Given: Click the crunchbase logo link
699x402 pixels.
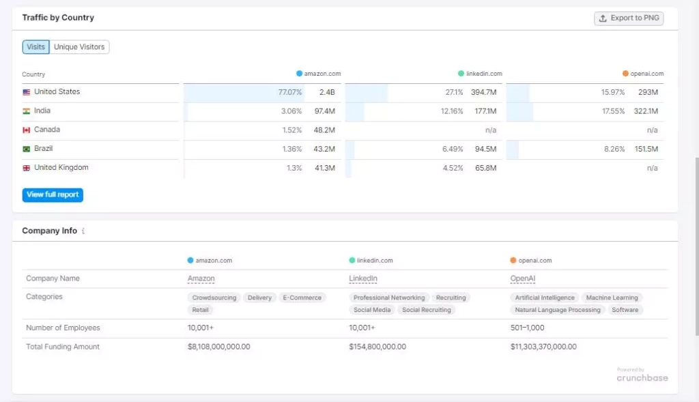Looking at the screenshot, I should click(x=642, y=378).
